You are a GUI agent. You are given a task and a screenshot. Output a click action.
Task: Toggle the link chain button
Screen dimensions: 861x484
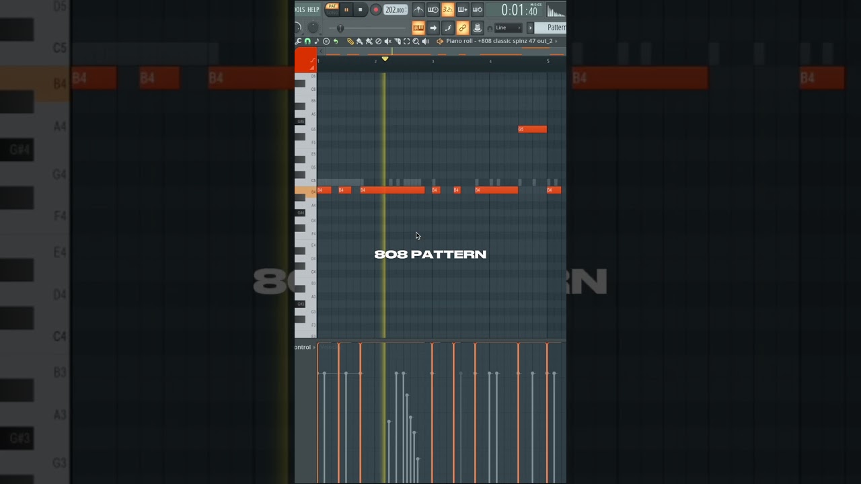463,28
